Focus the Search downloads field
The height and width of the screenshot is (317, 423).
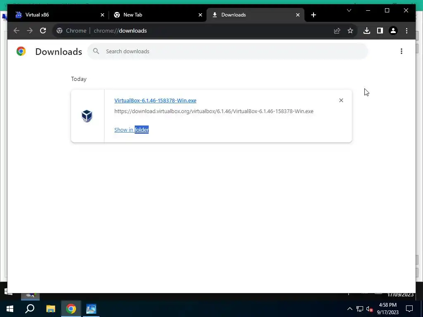[228, 51]
